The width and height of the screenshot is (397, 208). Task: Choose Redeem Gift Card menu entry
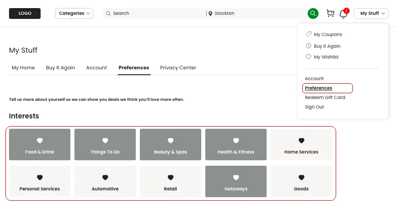point(325,98)
